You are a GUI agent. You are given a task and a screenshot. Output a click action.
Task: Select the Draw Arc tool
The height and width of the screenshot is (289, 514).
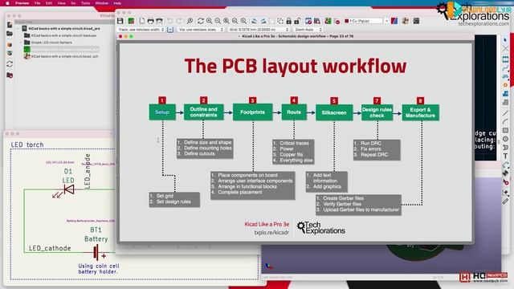505,122
